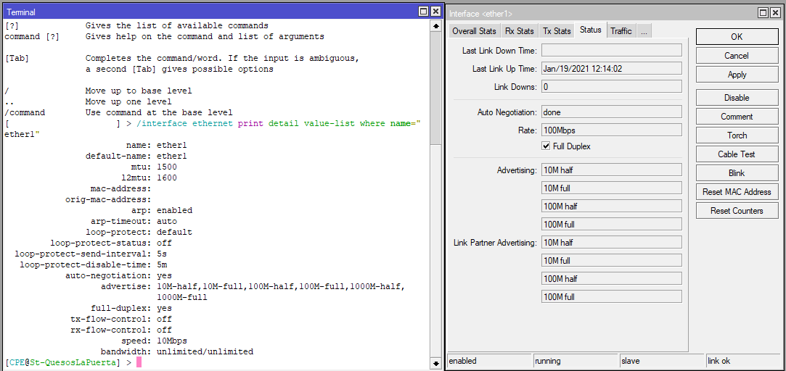Click the 'mtu: 1500' line

click(155, 166)
